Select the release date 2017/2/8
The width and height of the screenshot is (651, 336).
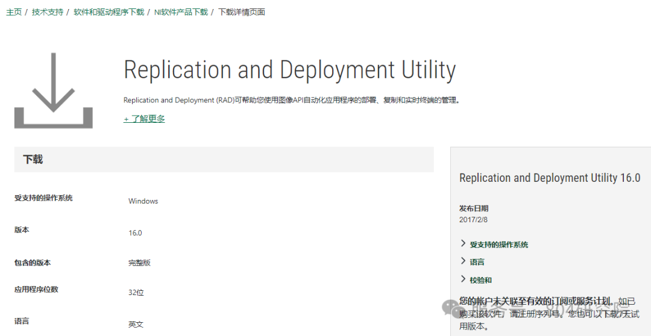[473, 219]
